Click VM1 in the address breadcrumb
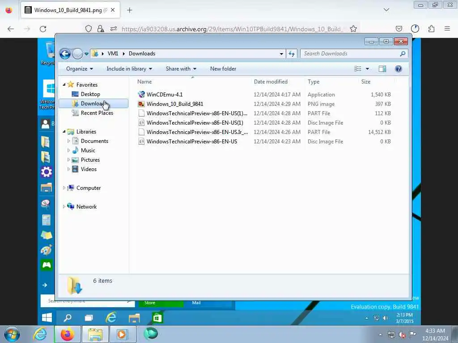The width and height of the screenshot is (458, 343). (113, 54)
